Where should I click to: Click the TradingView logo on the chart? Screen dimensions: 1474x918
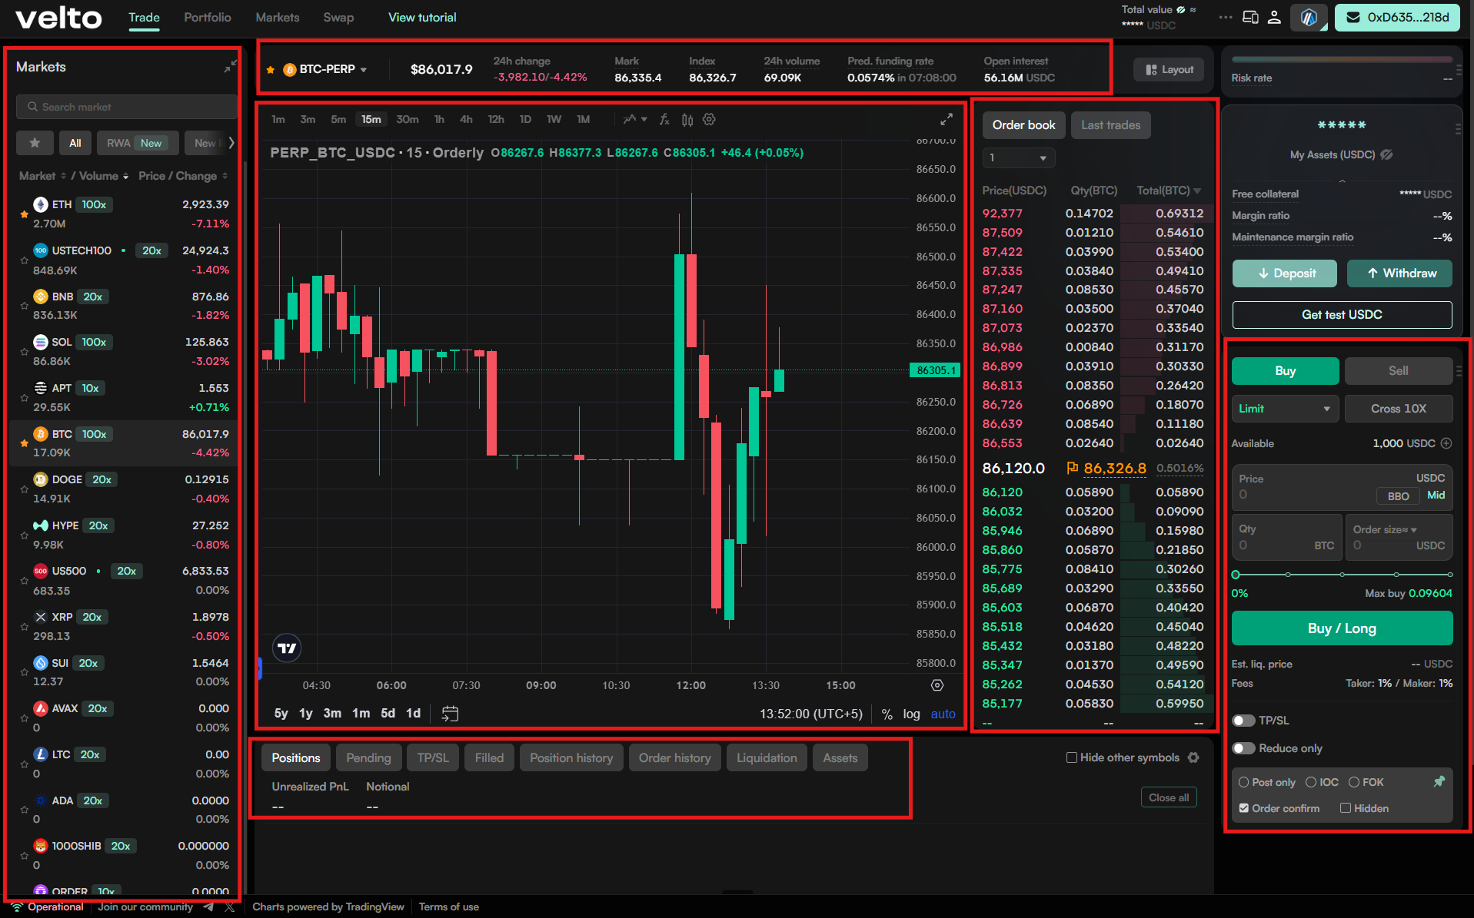[x=286, y=648]
